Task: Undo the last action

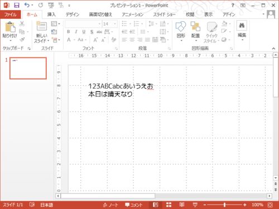Action: [x=27, y=5]
